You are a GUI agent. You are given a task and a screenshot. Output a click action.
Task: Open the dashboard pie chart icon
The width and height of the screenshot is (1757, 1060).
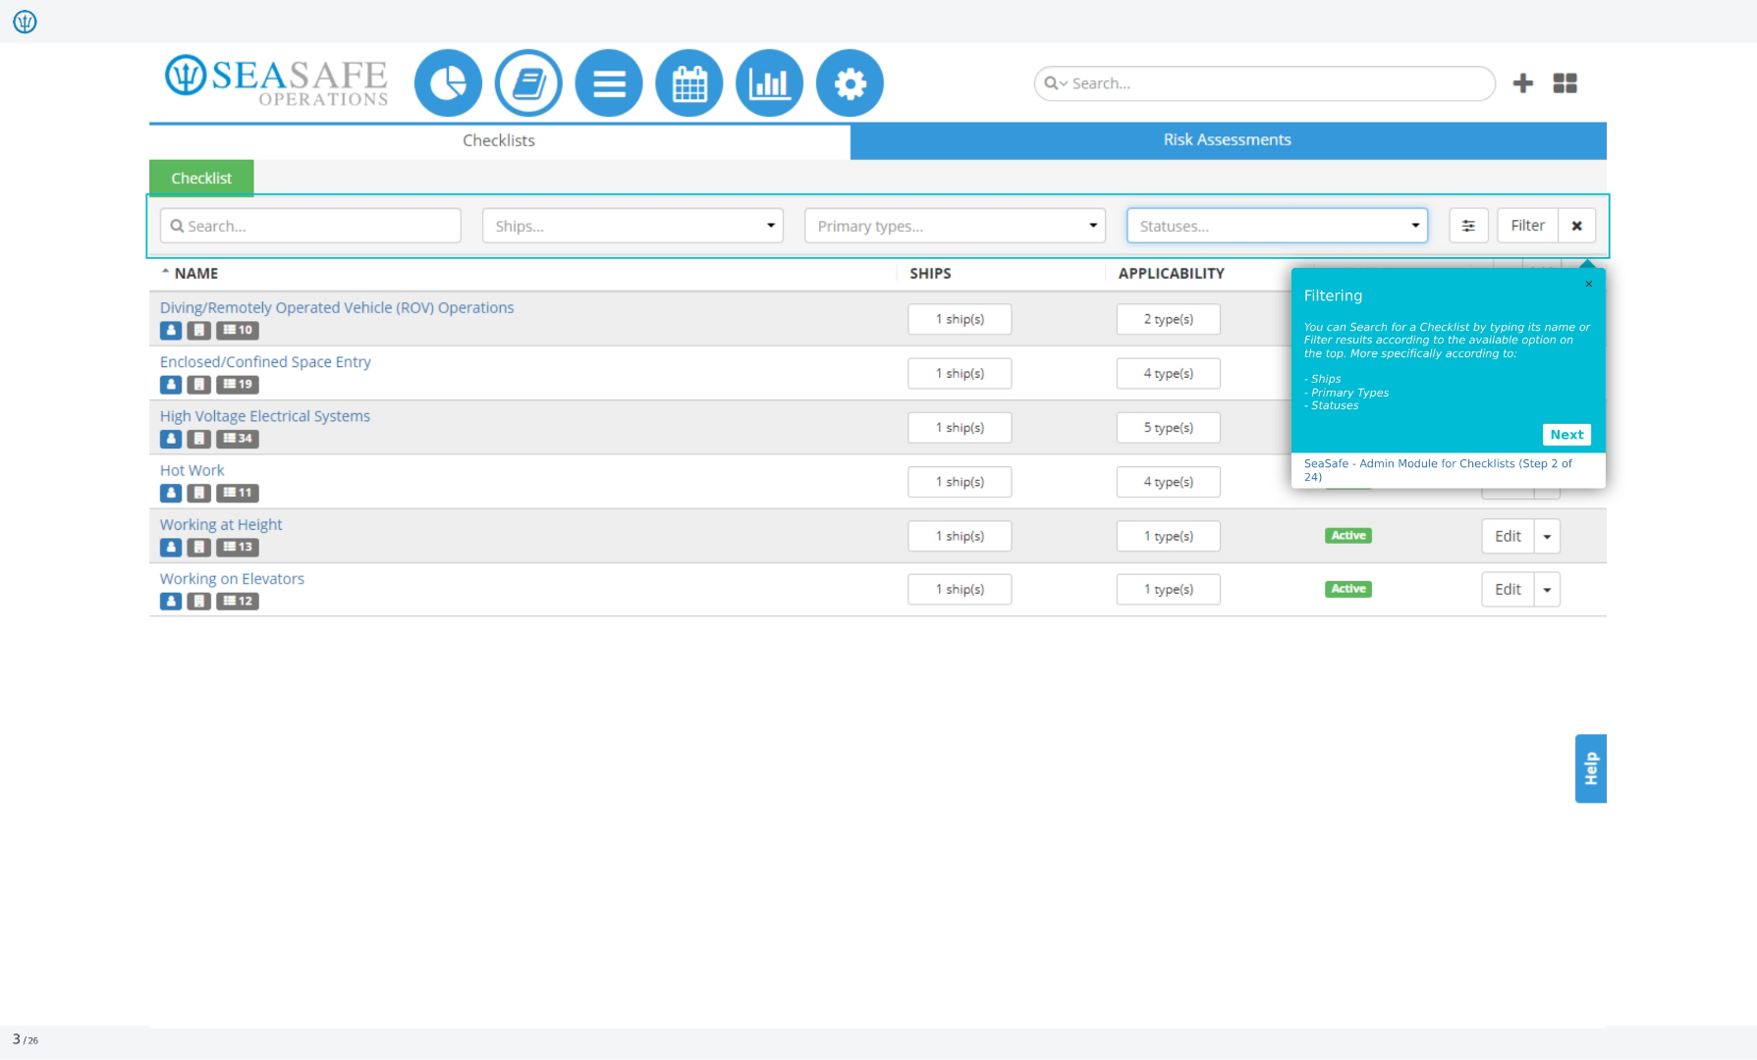(x=448, y=83)
